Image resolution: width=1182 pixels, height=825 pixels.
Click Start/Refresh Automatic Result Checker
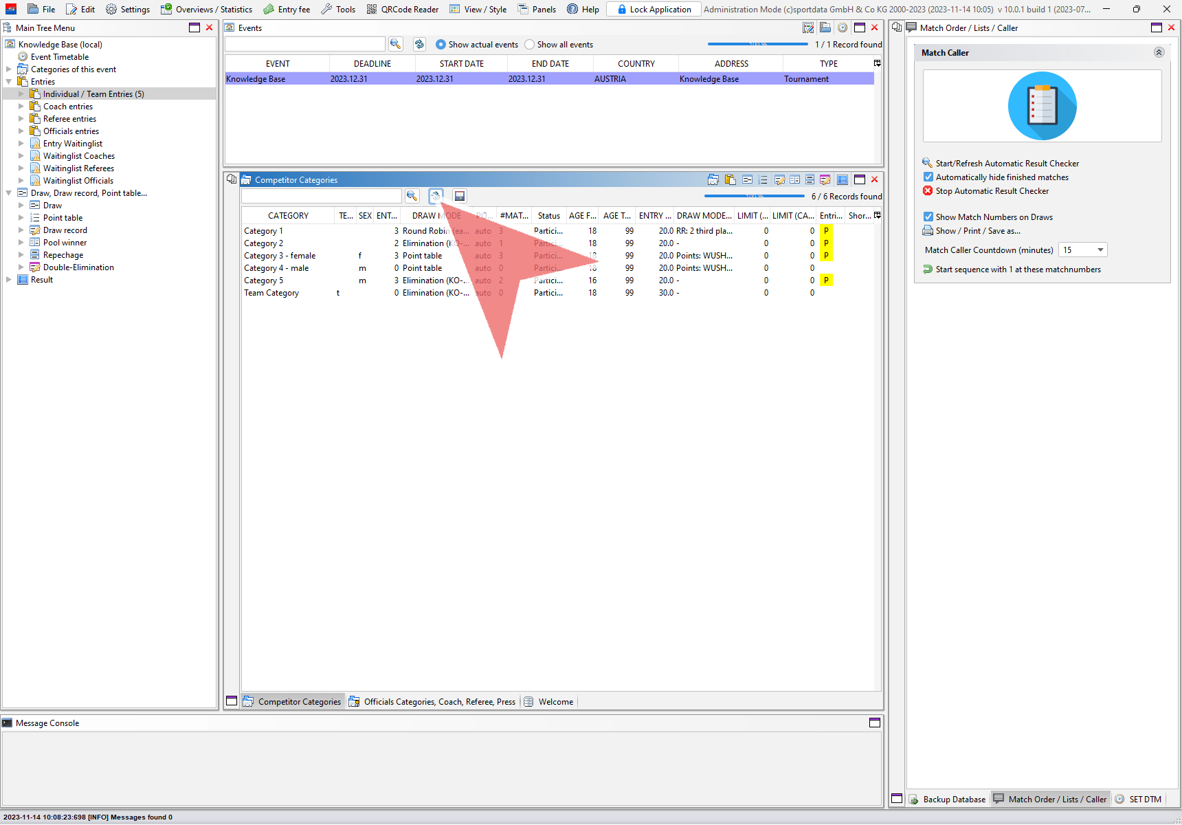click(1007, 164)
